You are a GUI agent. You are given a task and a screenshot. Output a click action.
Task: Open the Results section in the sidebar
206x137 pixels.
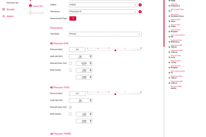10,9
